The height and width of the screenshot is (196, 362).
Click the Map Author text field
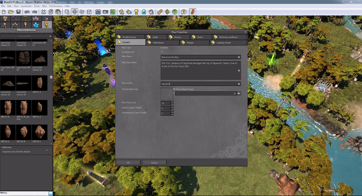tap(199, 84)
